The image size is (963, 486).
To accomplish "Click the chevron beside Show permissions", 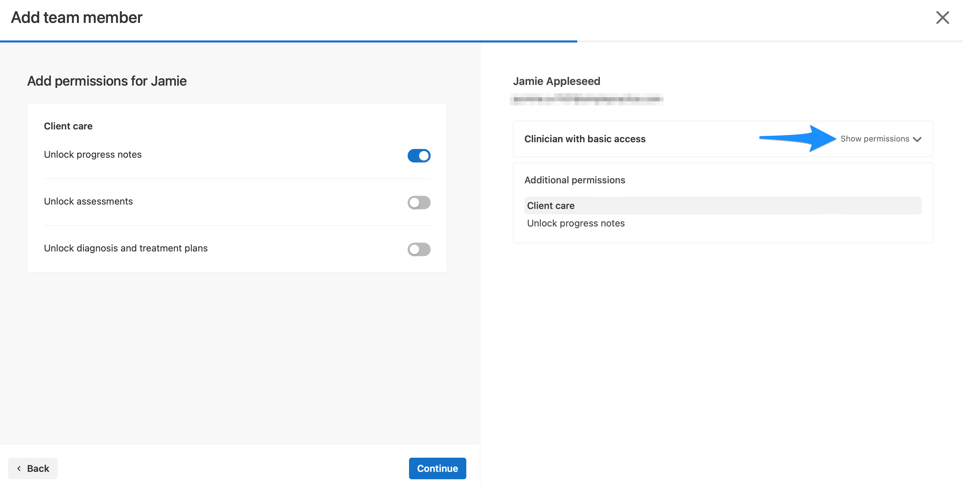I will [x=918, y=139].
